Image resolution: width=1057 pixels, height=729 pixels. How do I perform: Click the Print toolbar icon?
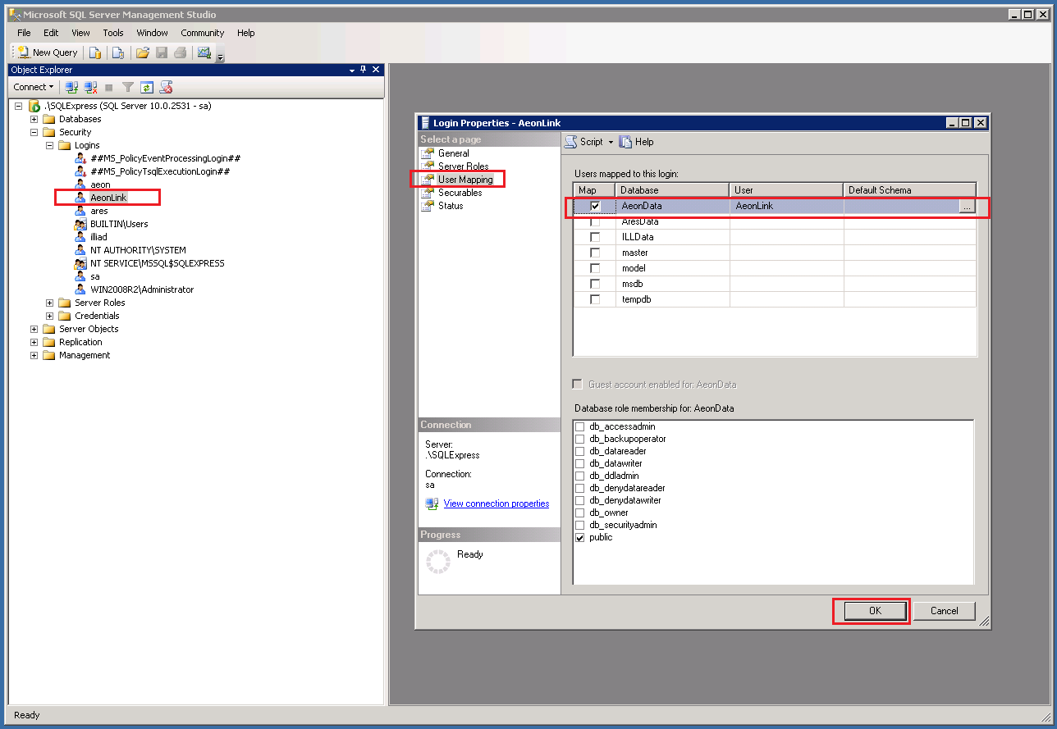click(180, 52)
